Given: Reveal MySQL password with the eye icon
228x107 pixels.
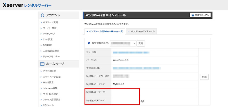Looking at the screenshot, I should tap(143, 101).
